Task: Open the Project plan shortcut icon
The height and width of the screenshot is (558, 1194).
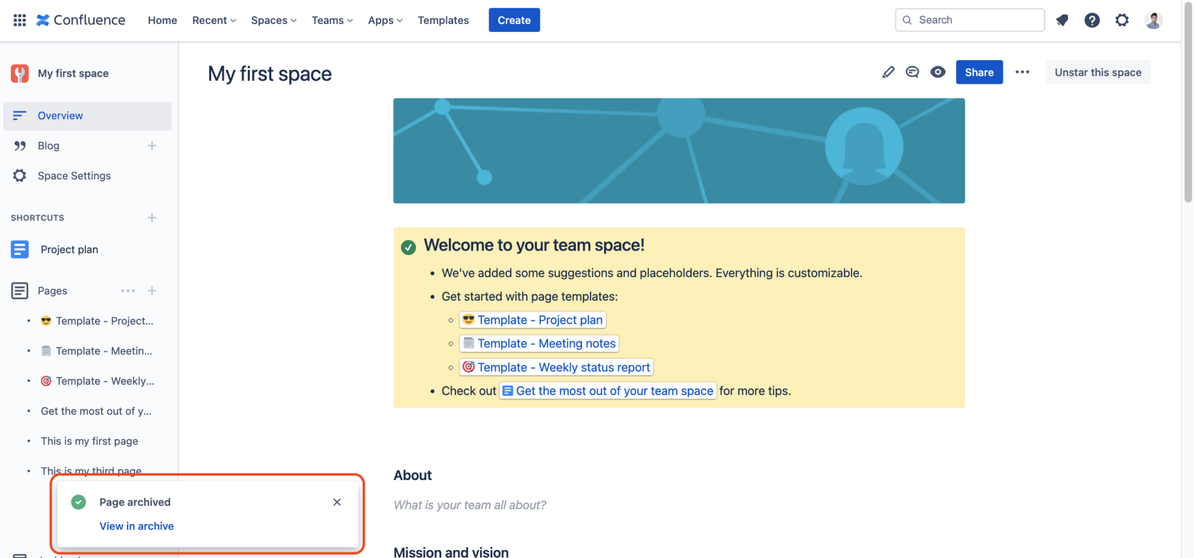Action: point(20,249)
